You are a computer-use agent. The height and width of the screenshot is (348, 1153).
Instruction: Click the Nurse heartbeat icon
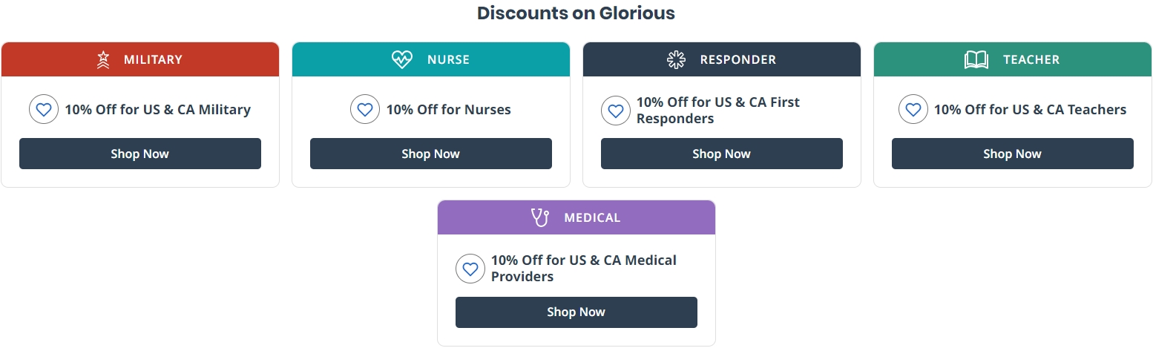(x=401, y=59)
